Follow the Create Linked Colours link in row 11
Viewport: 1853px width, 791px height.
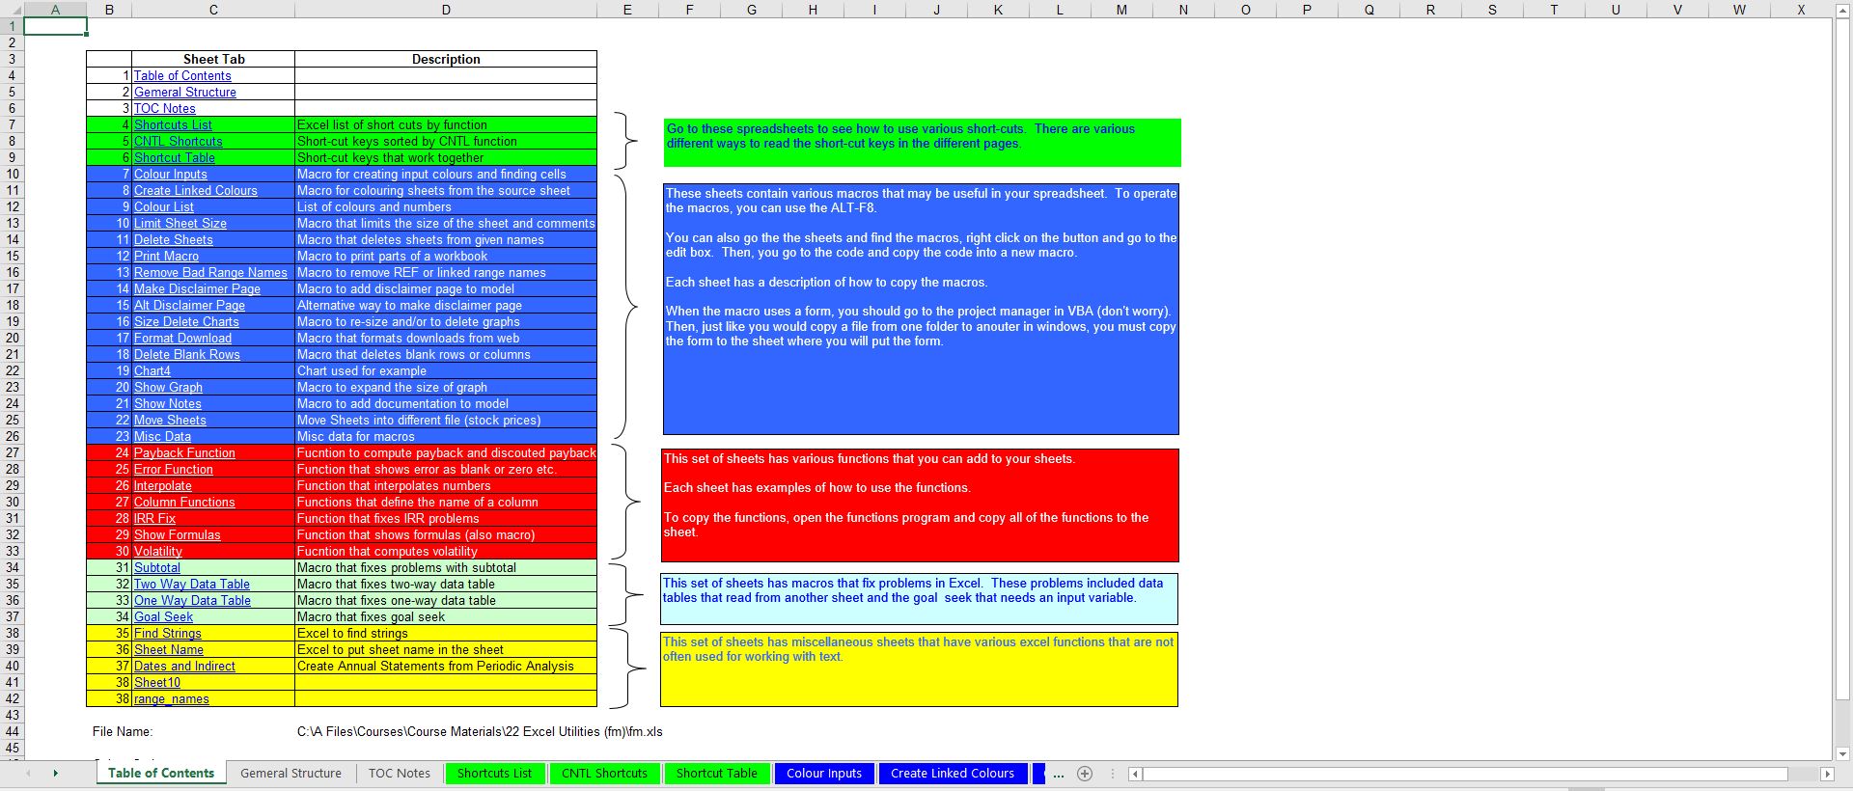tap(196, 191)
